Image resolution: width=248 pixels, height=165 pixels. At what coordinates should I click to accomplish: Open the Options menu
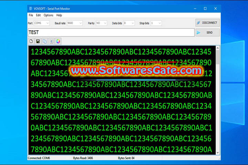[49, 15]
